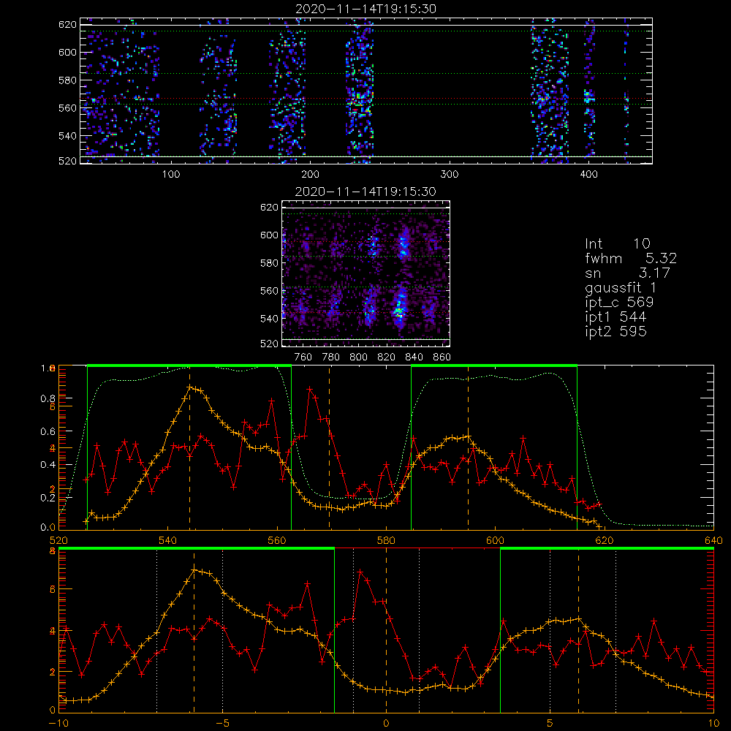Click x-axis label 100 under the top plot
The width and height of the screenshot is (731, 731).
click(171, 175)
